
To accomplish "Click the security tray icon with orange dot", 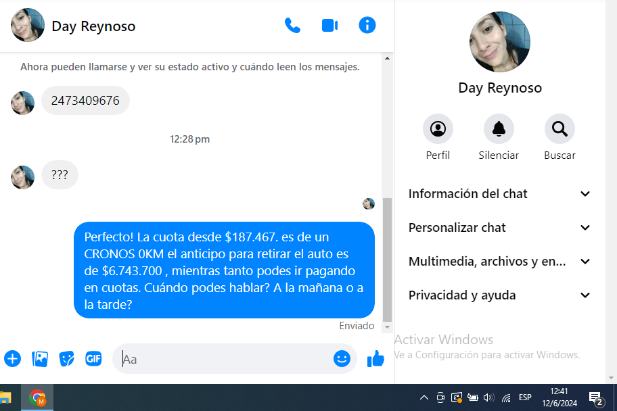I will point(457,397).
